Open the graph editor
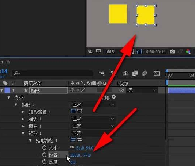Viewport: 195px width, 166px height. [157, 73]
